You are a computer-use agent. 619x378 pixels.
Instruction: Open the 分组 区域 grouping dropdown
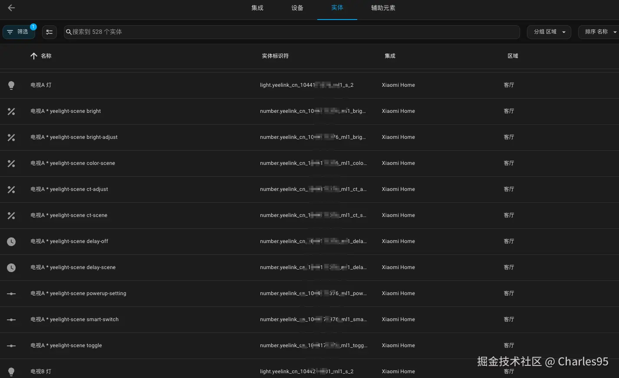[549, 32]
